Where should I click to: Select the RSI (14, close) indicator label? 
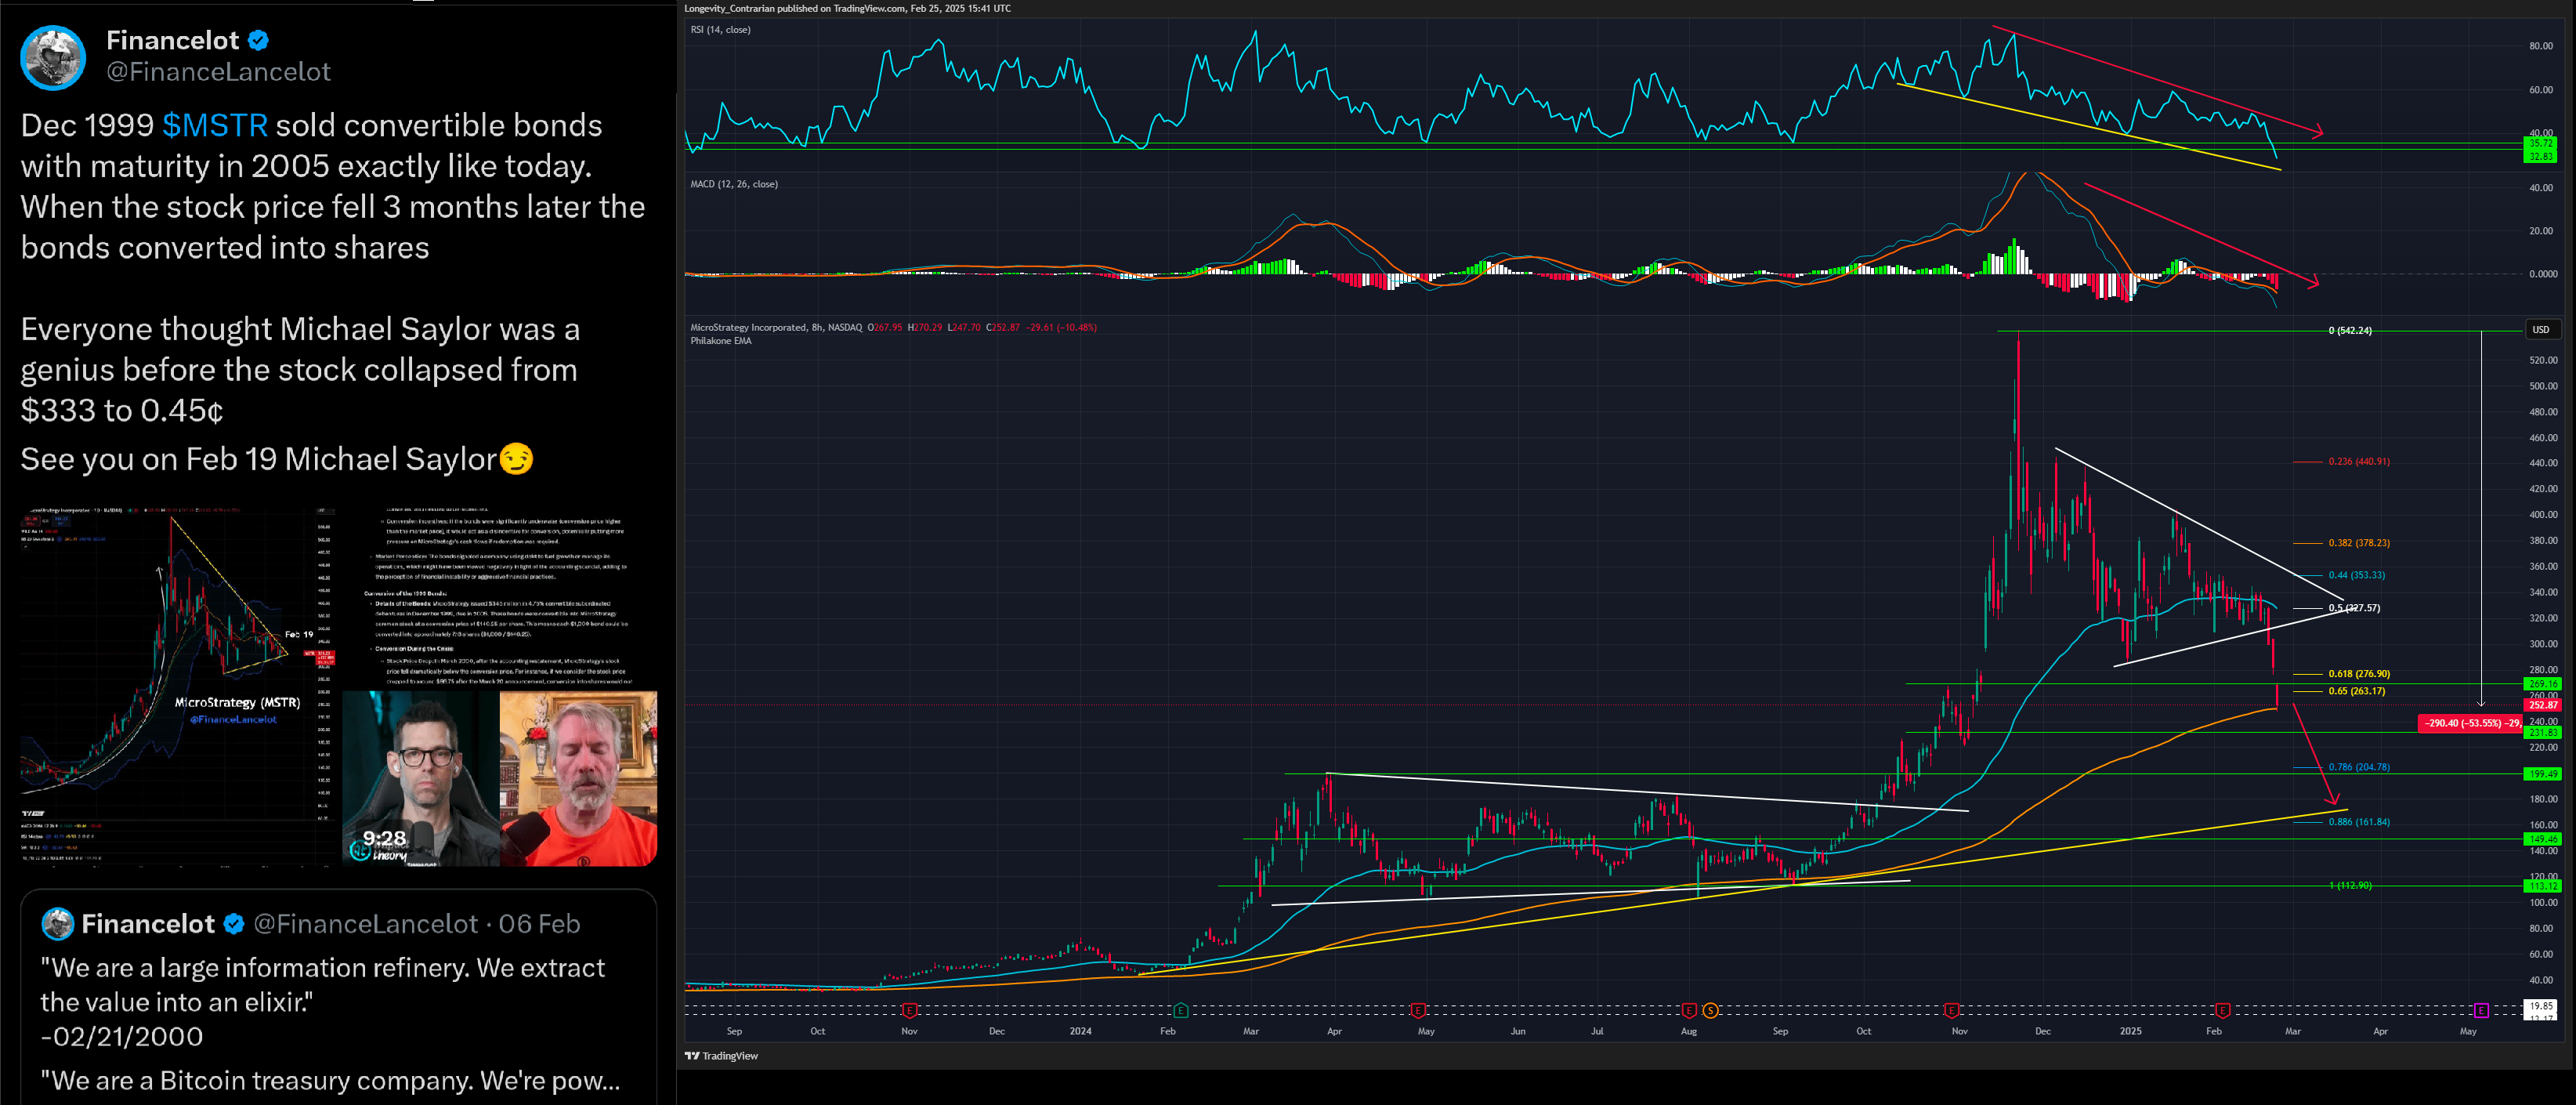coord(720,30)
